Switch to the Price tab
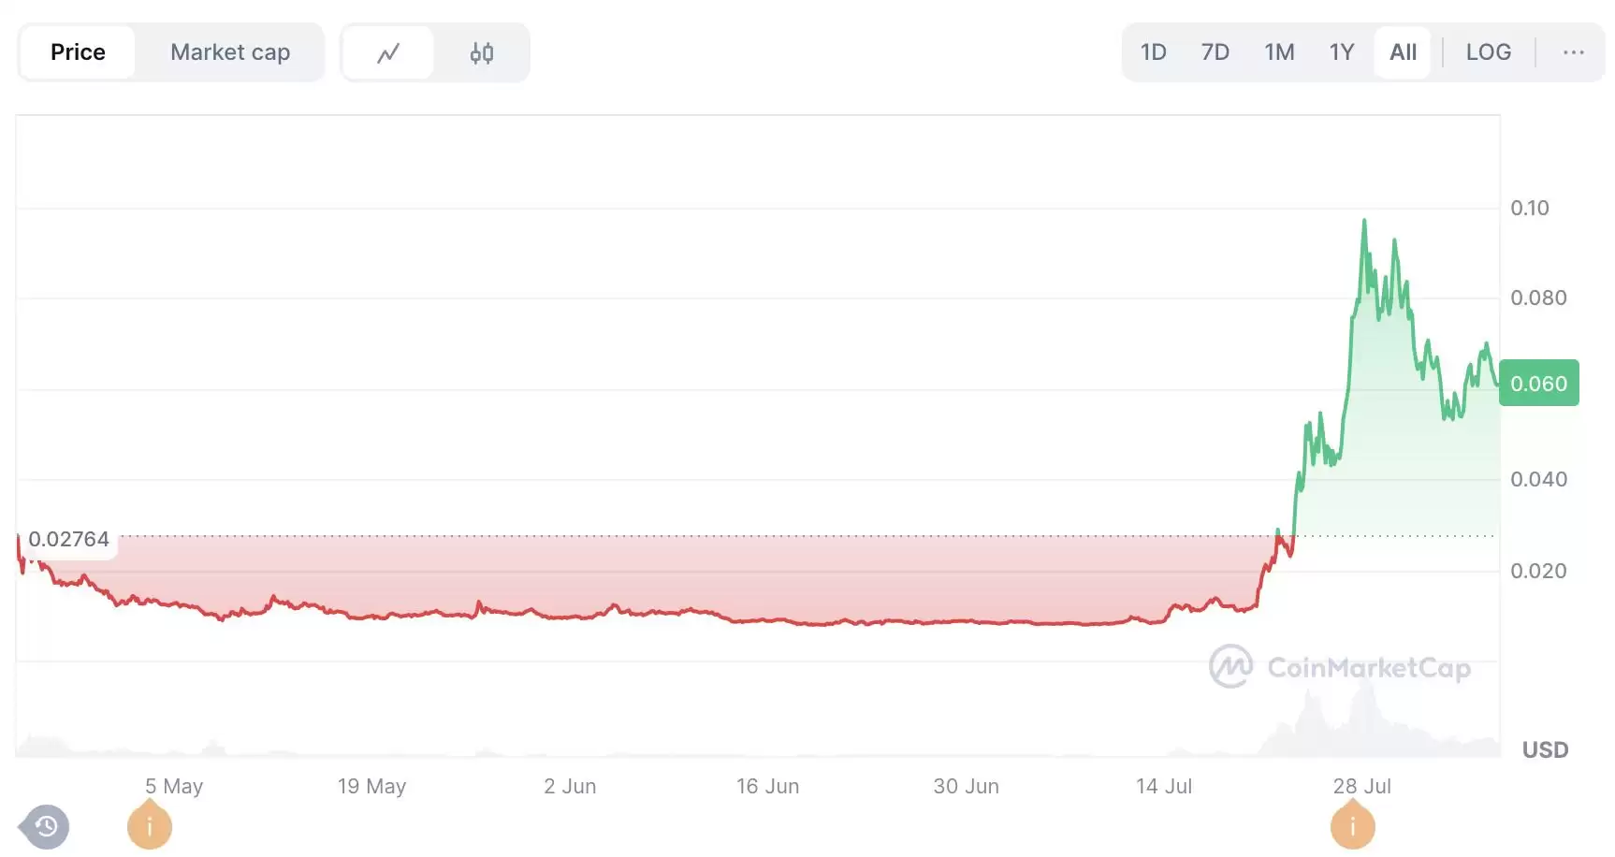This screenshot has width=1615, height=857. pos(78,52)
